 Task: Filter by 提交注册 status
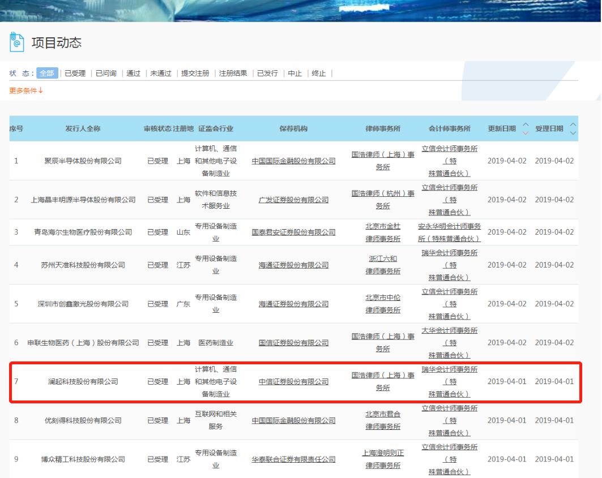point(195,73)
